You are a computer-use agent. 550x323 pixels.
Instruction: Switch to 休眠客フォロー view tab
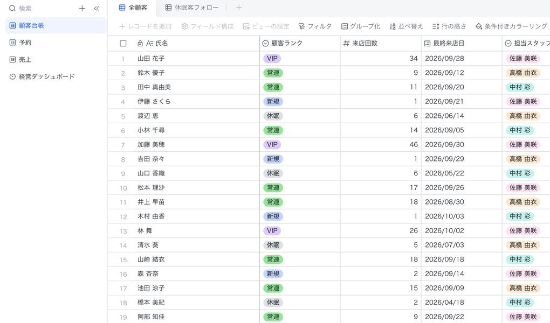click(192, 8)
